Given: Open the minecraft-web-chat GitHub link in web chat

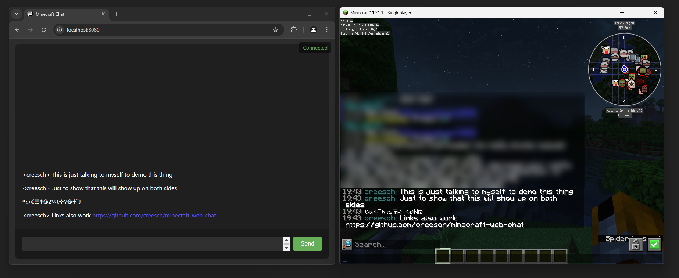Looking at the screenshot, I should click(154, 216).
